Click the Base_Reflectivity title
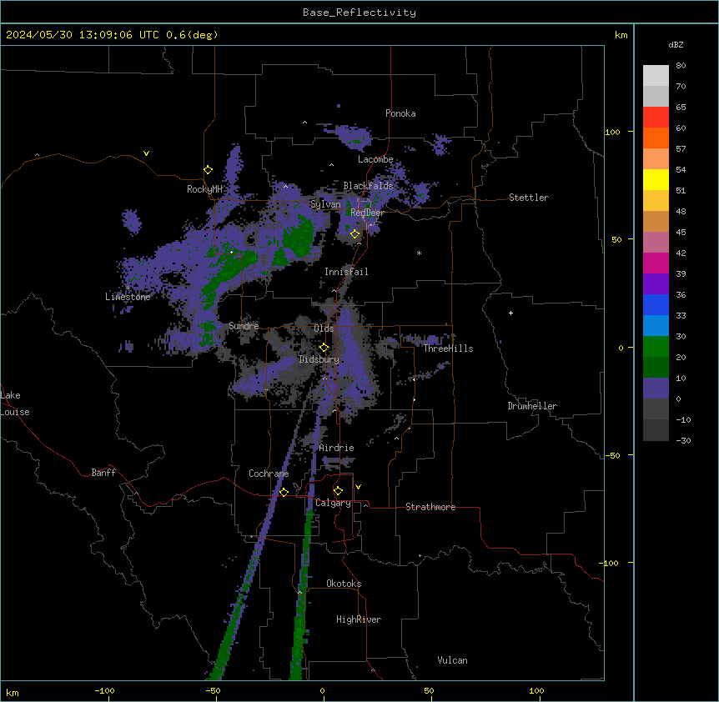The image size is (719, 702). (x=359, y=13)
